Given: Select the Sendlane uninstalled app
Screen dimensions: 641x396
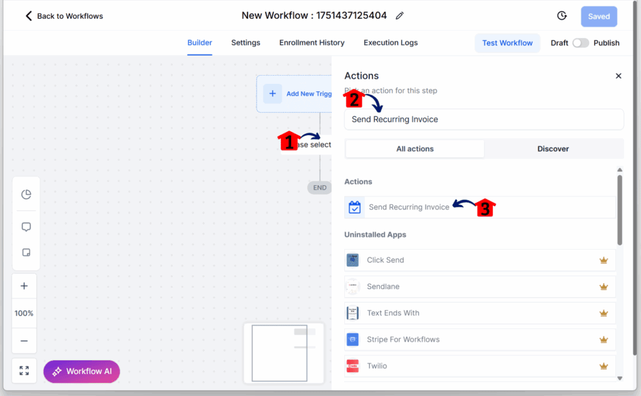Looking at the screenshot, I should (480, 287).
